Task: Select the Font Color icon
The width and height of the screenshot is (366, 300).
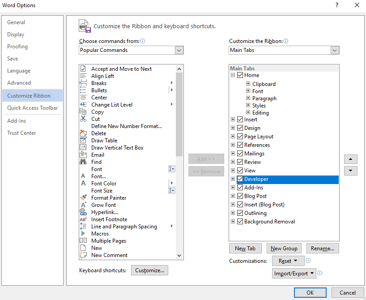Action: 83,183
